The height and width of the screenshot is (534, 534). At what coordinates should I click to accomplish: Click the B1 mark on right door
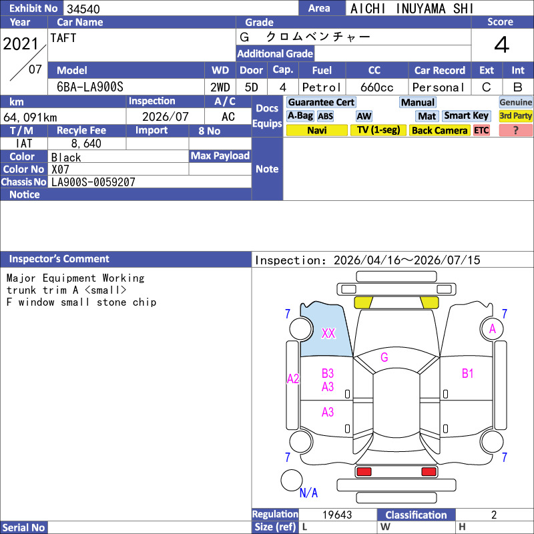point(468,374)
